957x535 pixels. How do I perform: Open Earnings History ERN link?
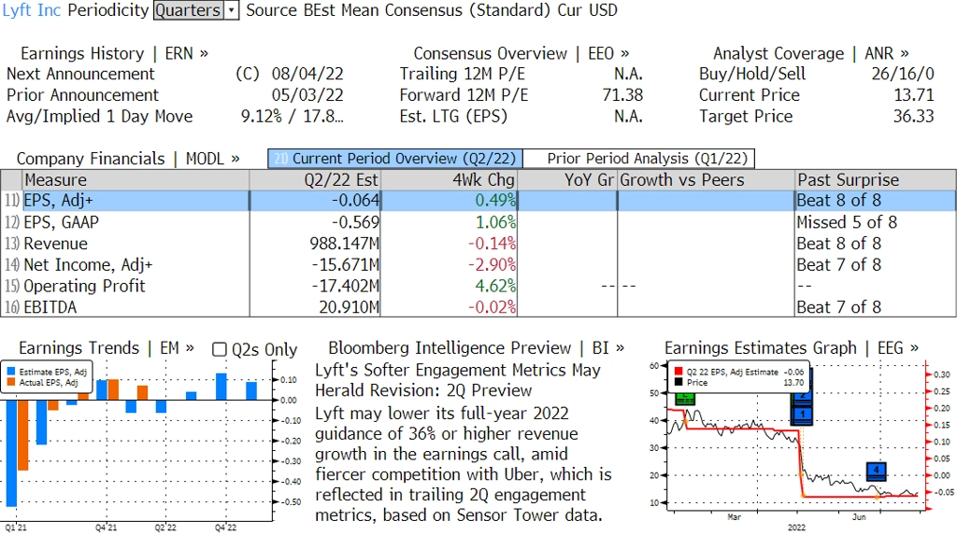(114, 53)
